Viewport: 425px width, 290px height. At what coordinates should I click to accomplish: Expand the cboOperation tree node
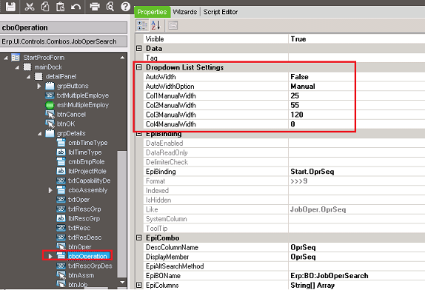coord(50,256)
